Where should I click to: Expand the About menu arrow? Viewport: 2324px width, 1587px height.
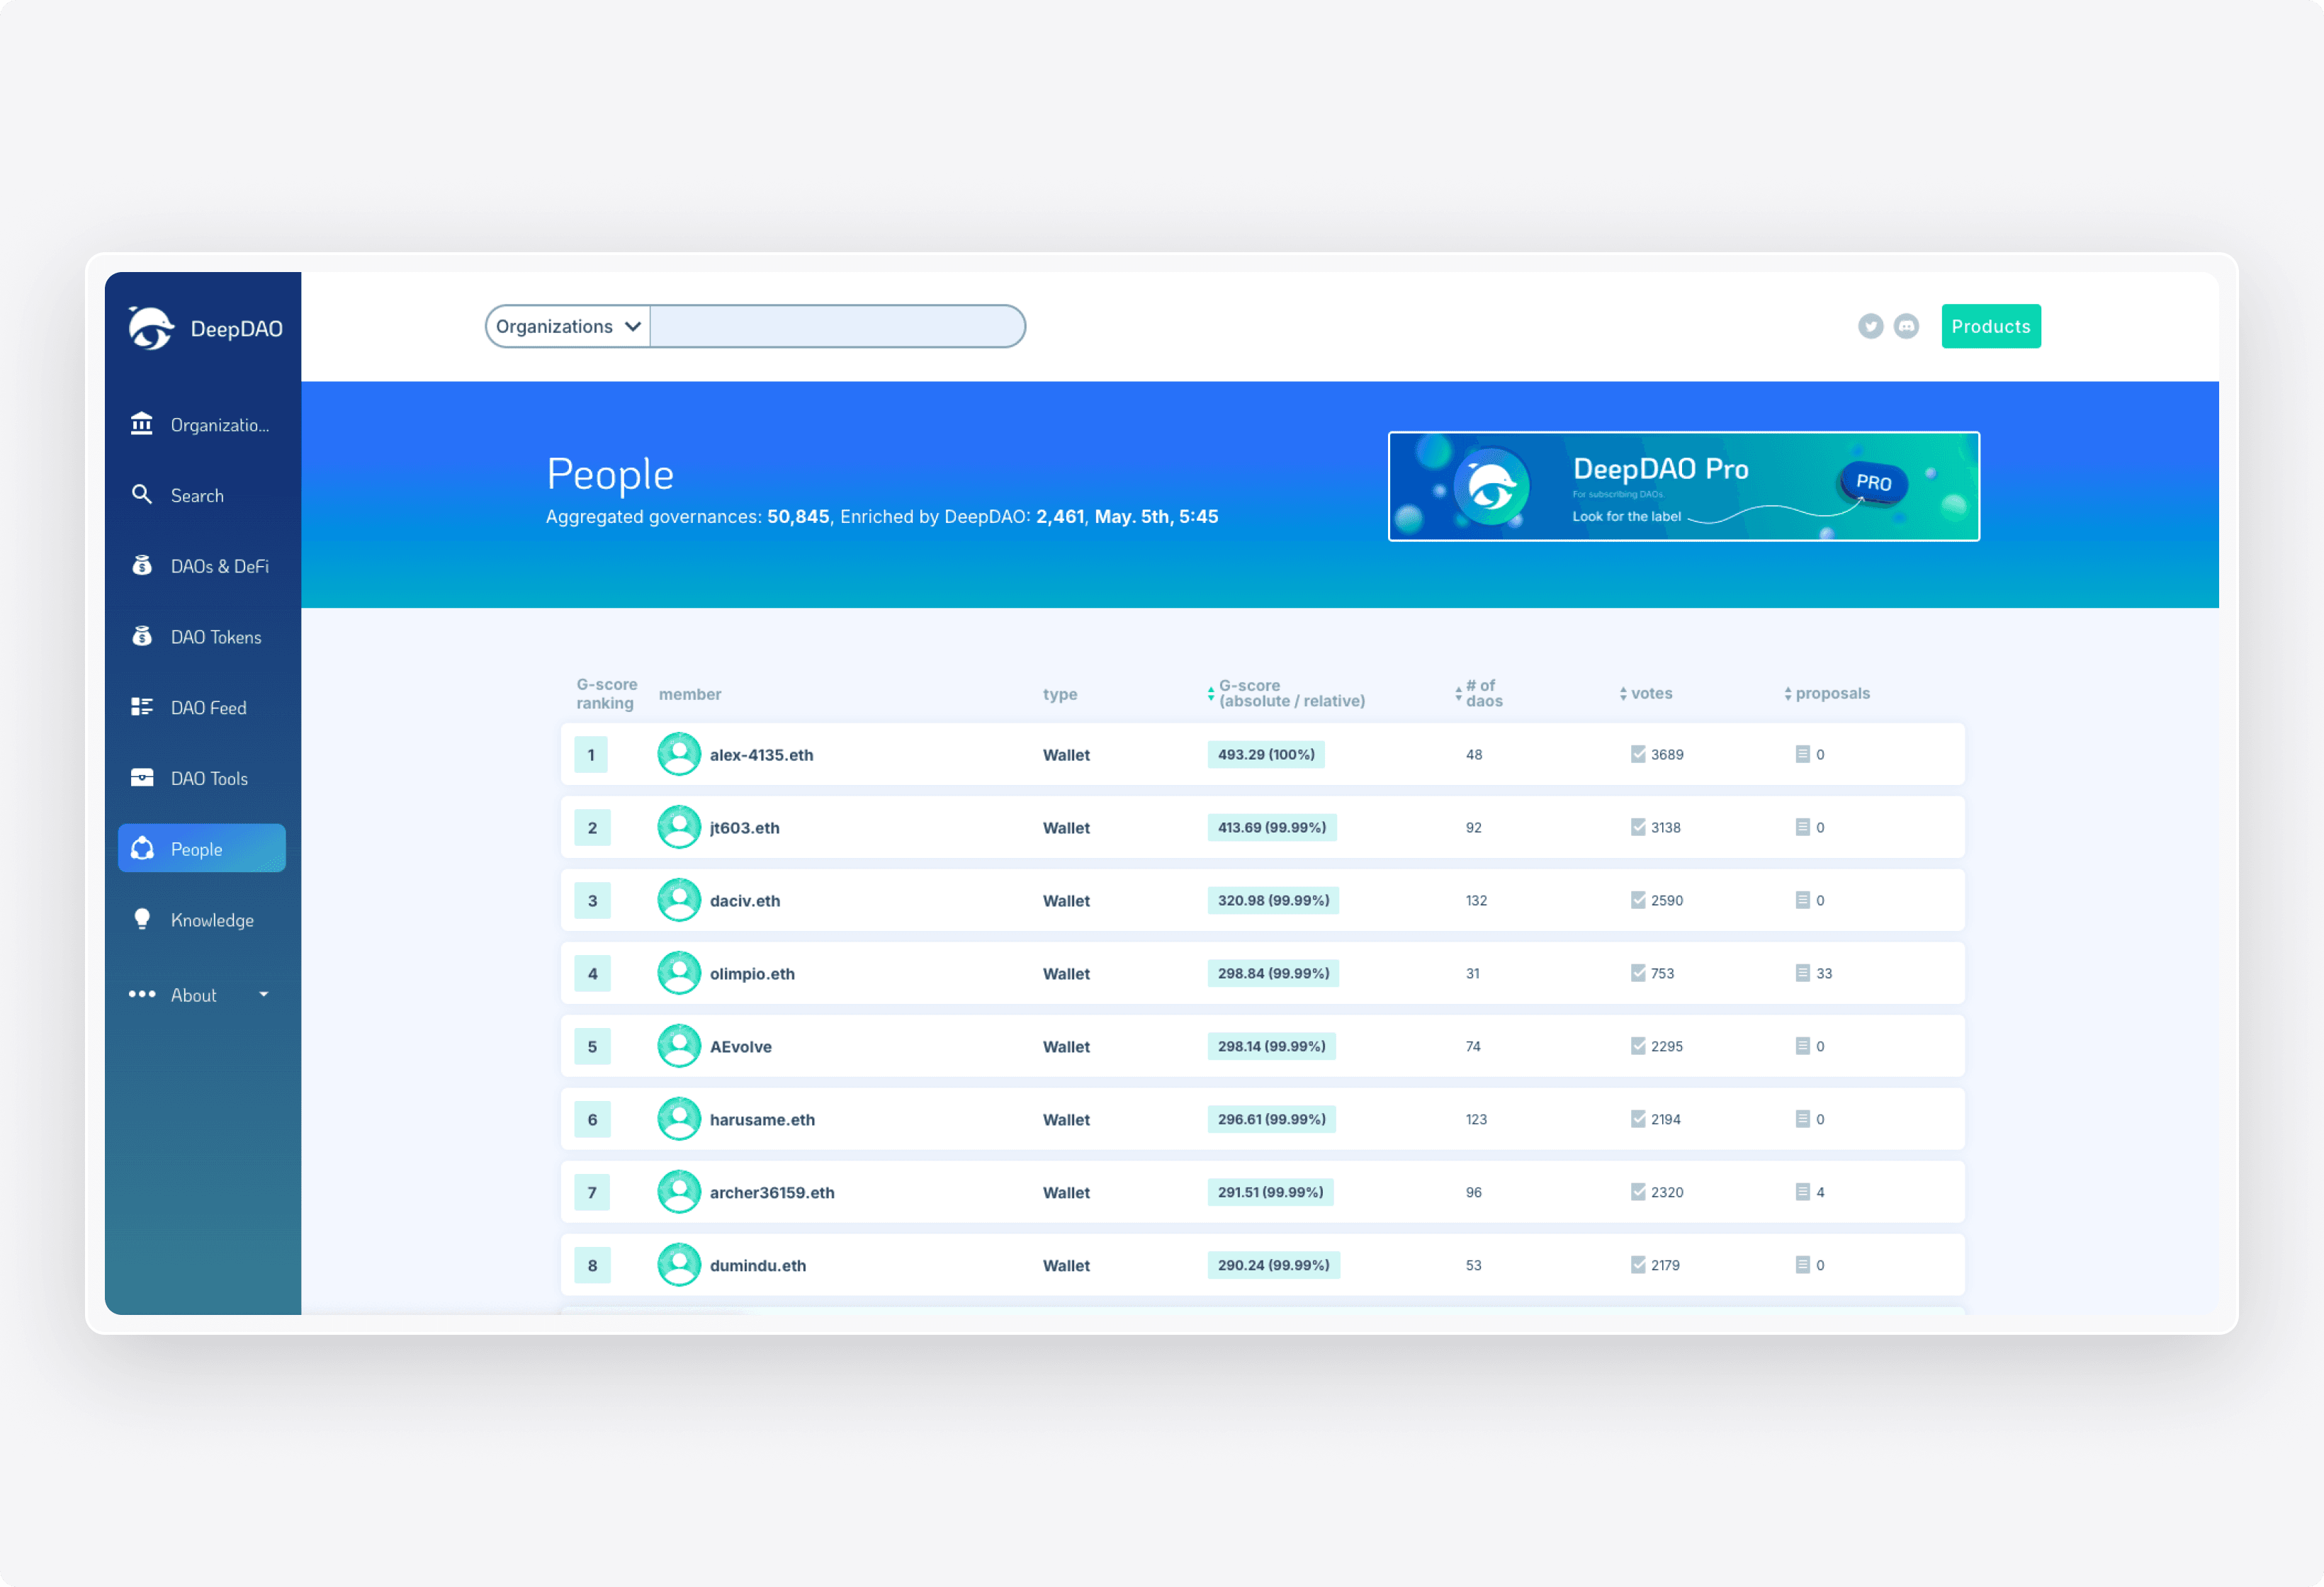[x=264, y=994]
